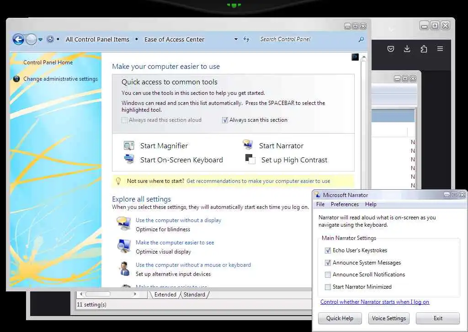Screen dimensions: 468x332
Task: Open Control Panel Home link
Action: click(48, 62)
